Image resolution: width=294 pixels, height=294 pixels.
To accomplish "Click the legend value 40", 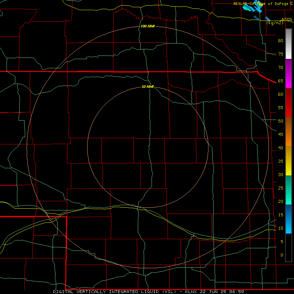I will click(x=281, y=148).
